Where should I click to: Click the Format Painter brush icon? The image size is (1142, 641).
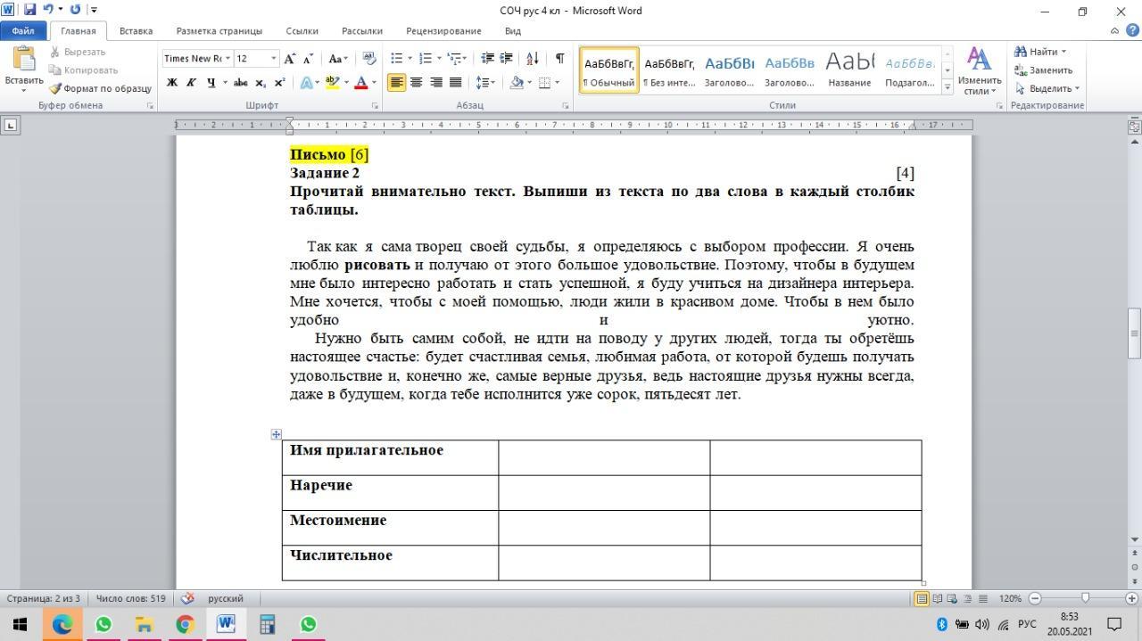click(x=55, y=88)
